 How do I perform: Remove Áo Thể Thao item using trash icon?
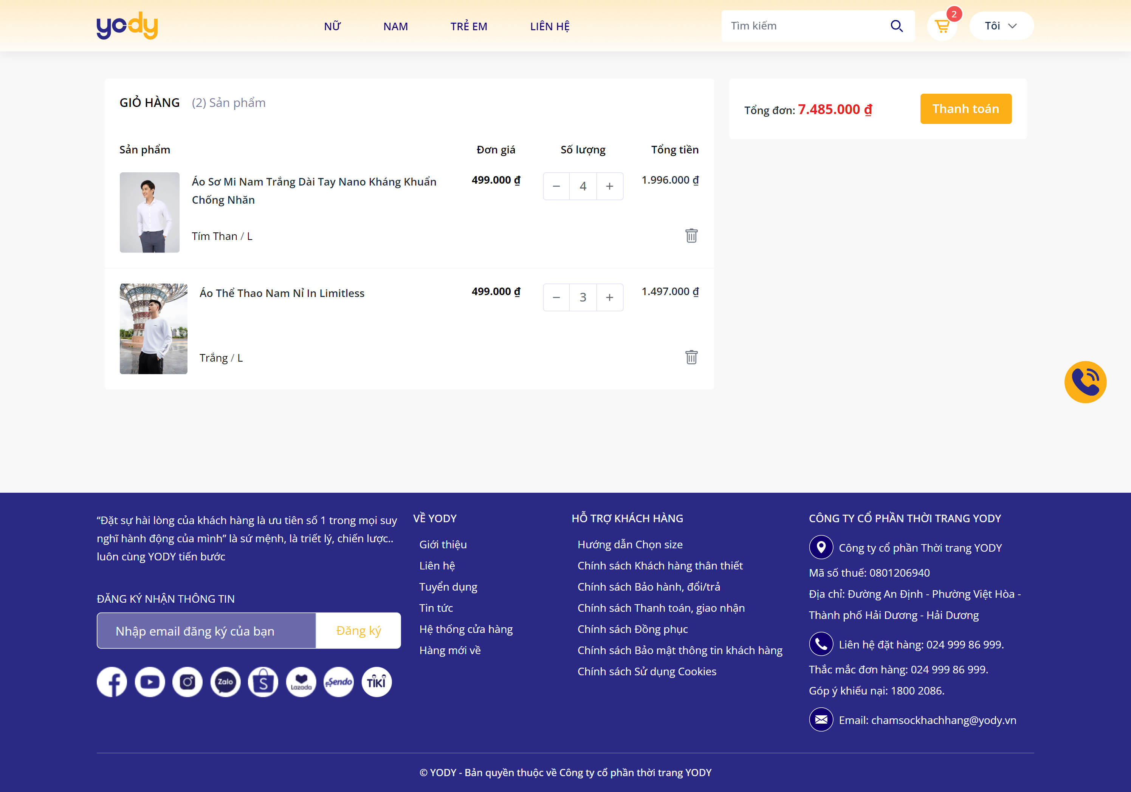pyautogui.click(x=691, y=357)
